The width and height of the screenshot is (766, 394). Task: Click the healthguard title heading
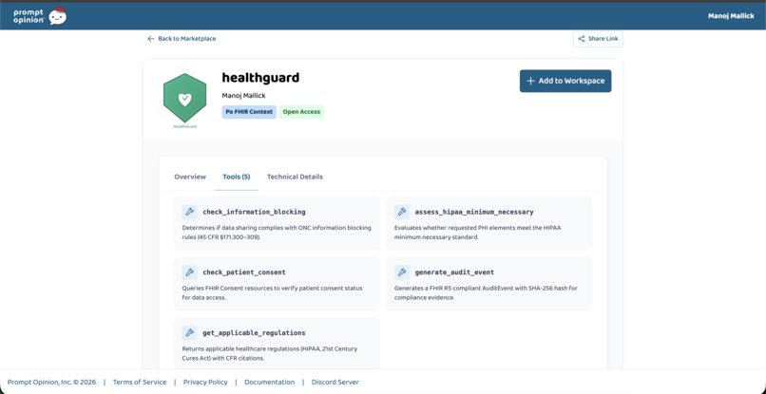pyautogui.click(x=260, y=78)
